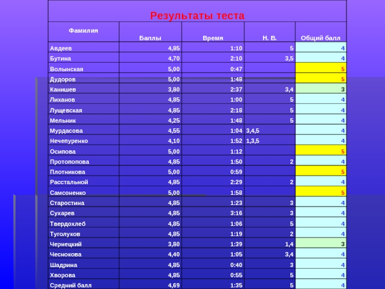Click the green grade 3 cell for Канишев
Screen dimensions: 385x289
321,88
